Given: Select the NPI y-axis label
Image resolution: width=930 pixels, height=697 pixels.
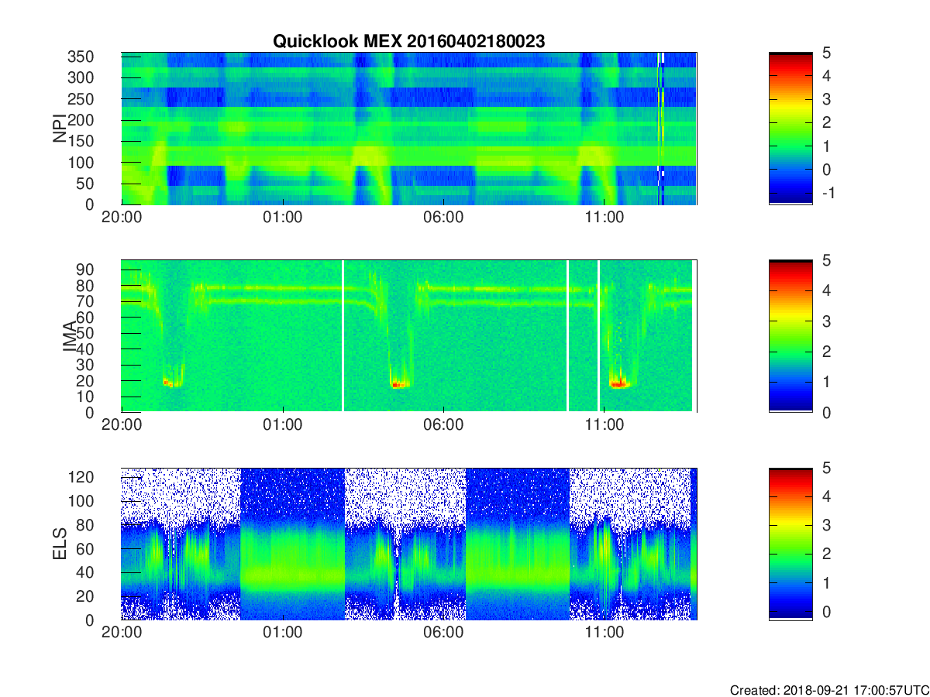Looking at the screenshot, I should 60,128.
